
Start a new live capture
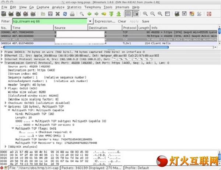pos(18,14)
